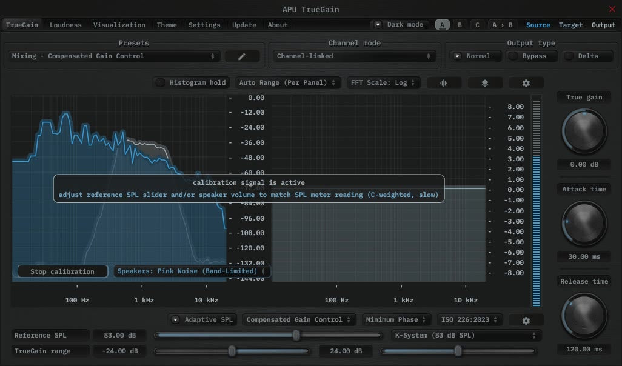Select Output view
The image size is (622, 366).
(603, 25)
